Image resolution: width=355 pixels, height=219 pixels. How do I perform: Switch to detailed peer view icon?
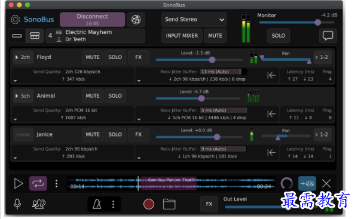[35, 36]
